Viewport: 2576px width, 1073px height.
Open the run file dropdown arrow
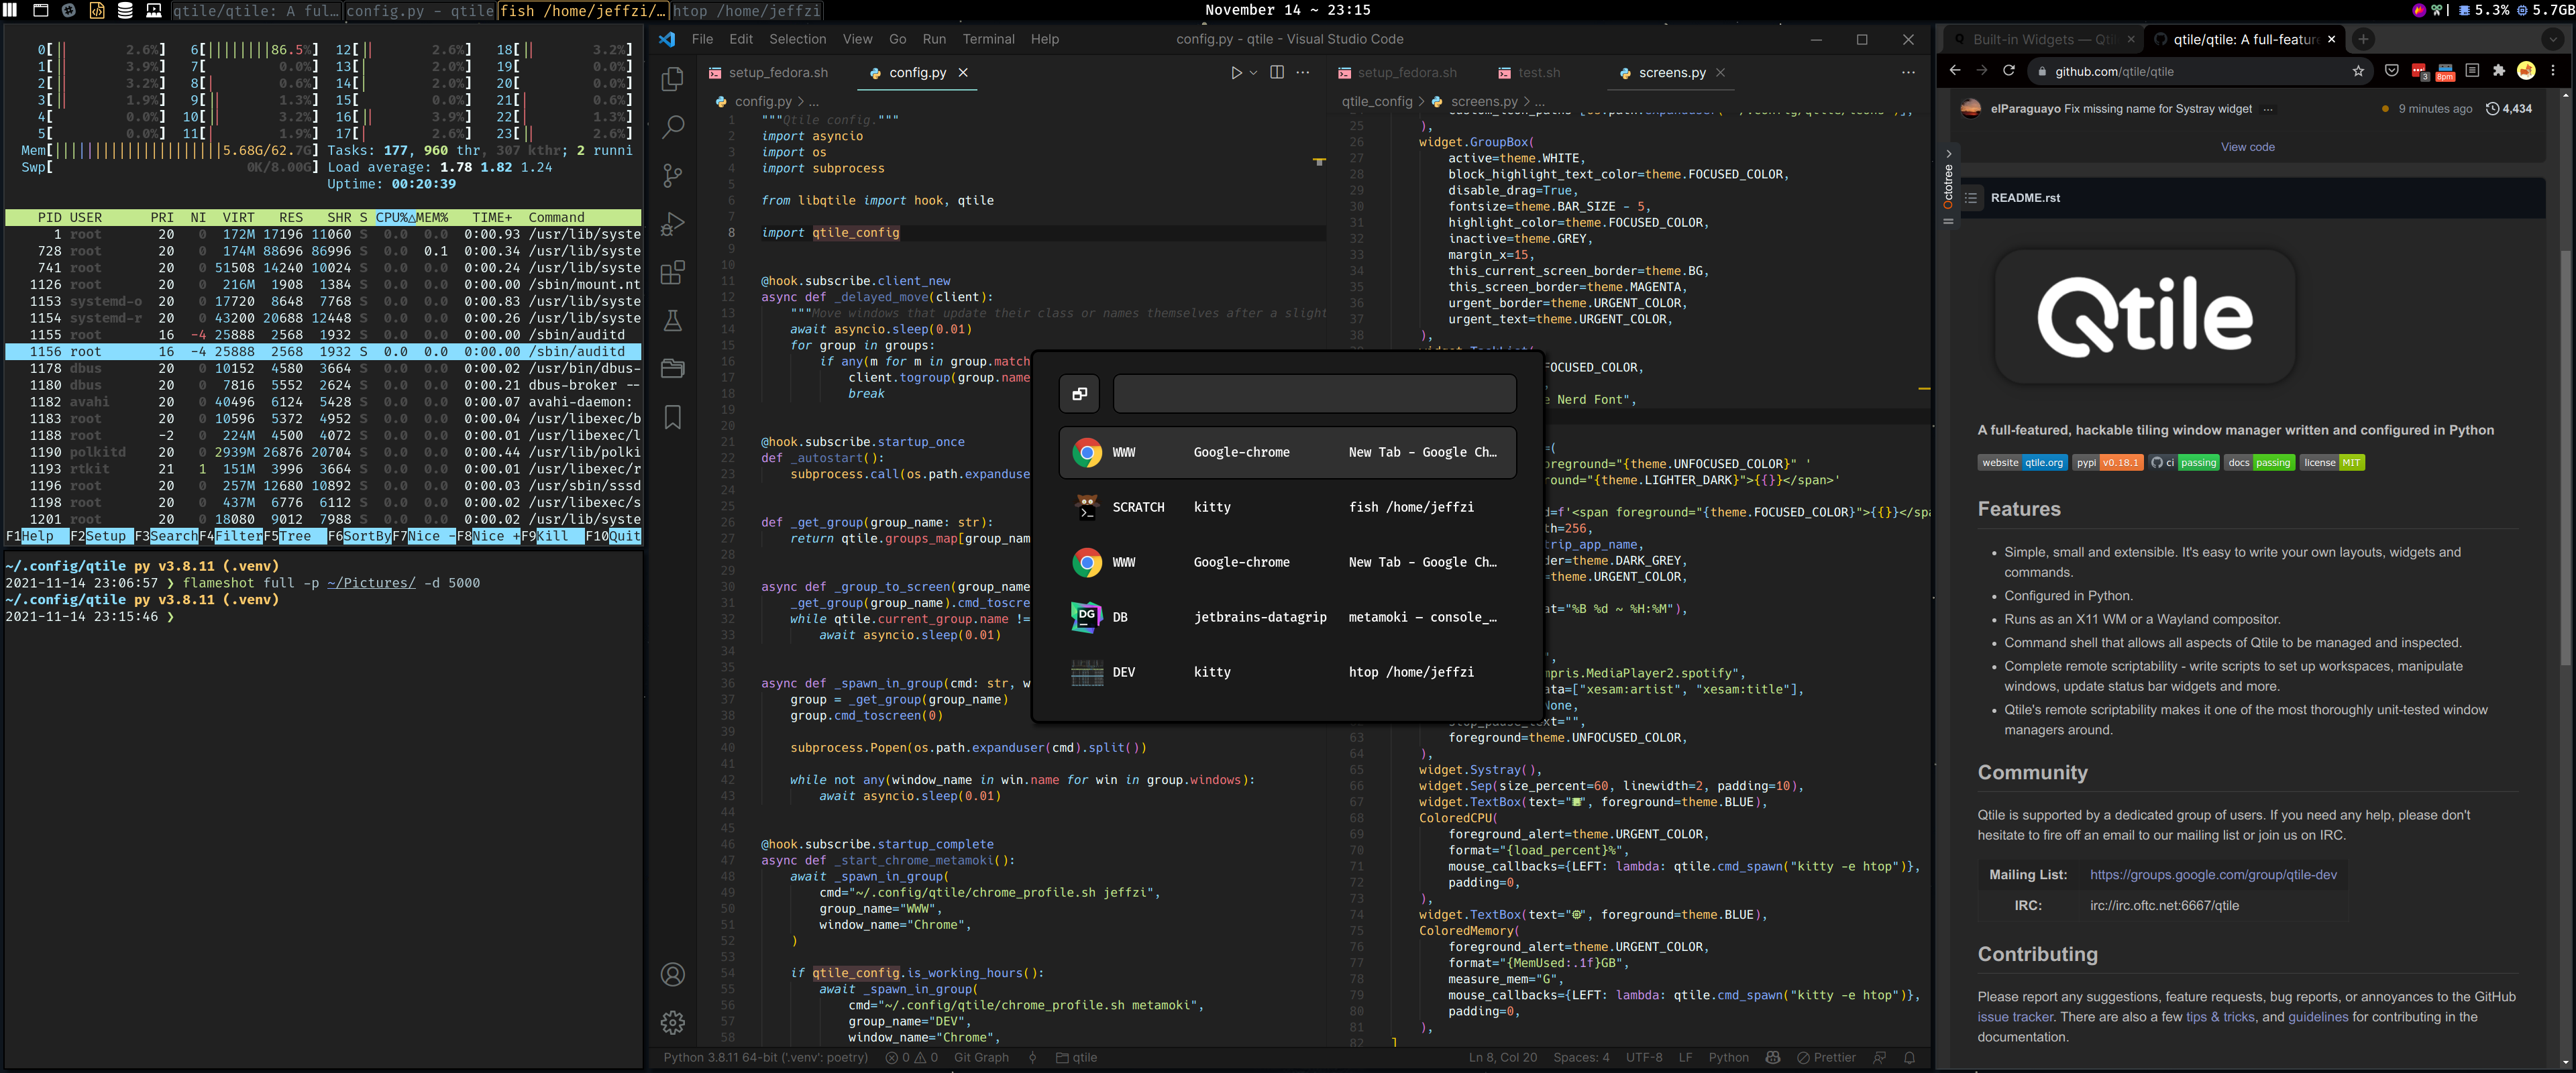(1253, 73)
